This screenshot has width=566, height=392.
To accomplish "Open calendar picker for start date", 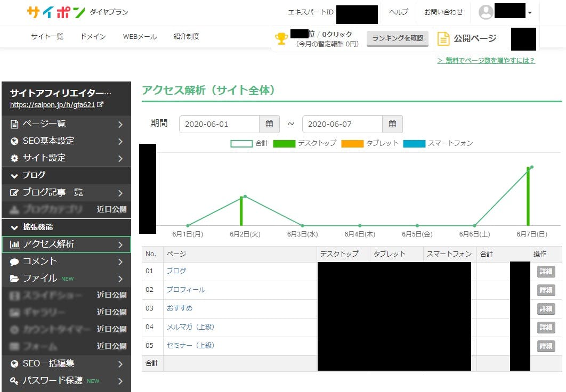I will 269,124.
